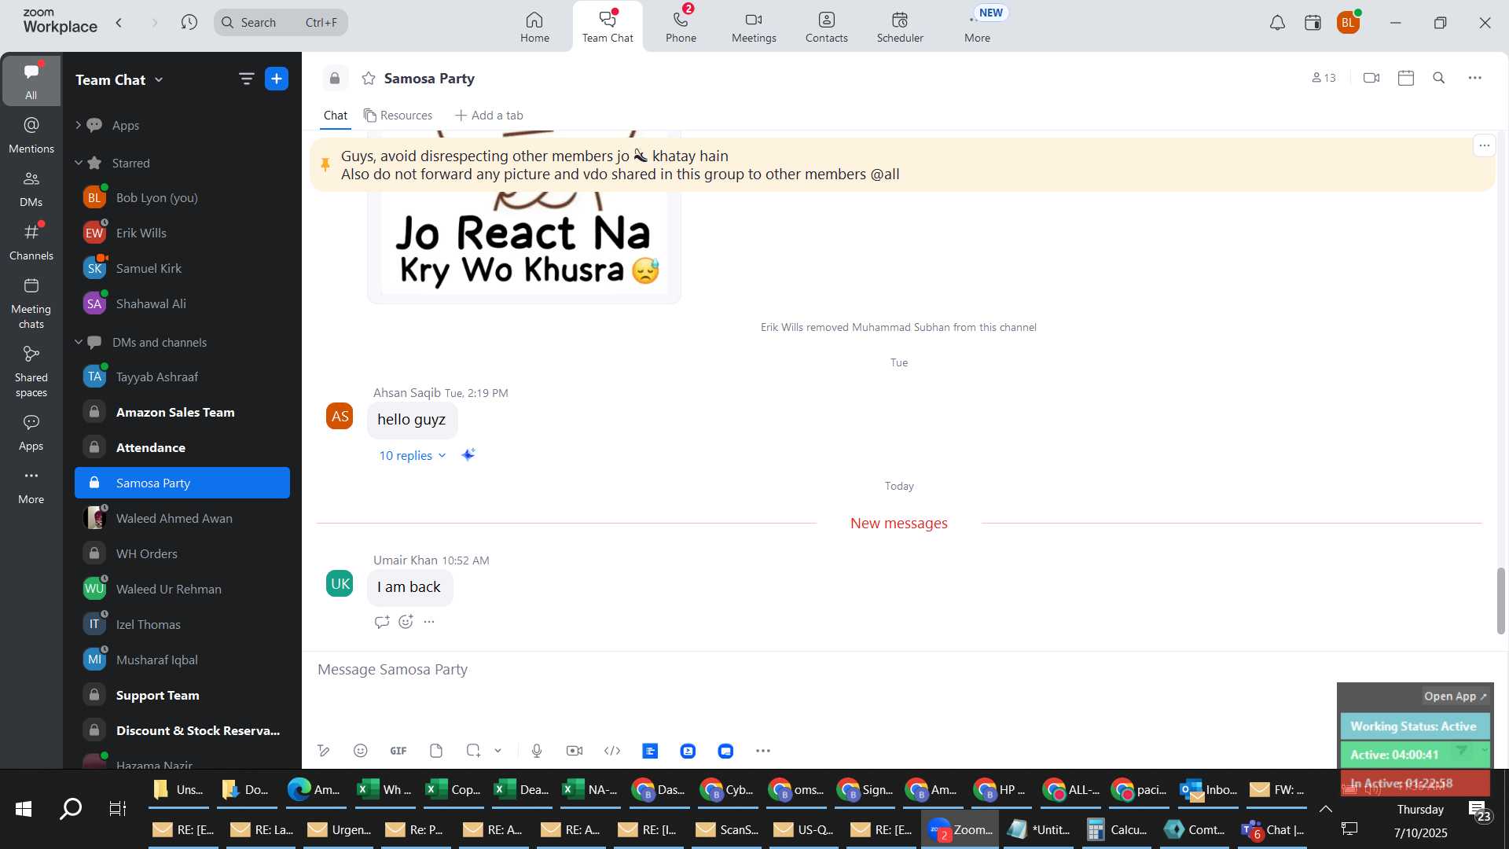Viewport: 1509px width, 849px height.
Task: Open the calendar icon next to profile avatar
Action: [x=1313, y=23]
